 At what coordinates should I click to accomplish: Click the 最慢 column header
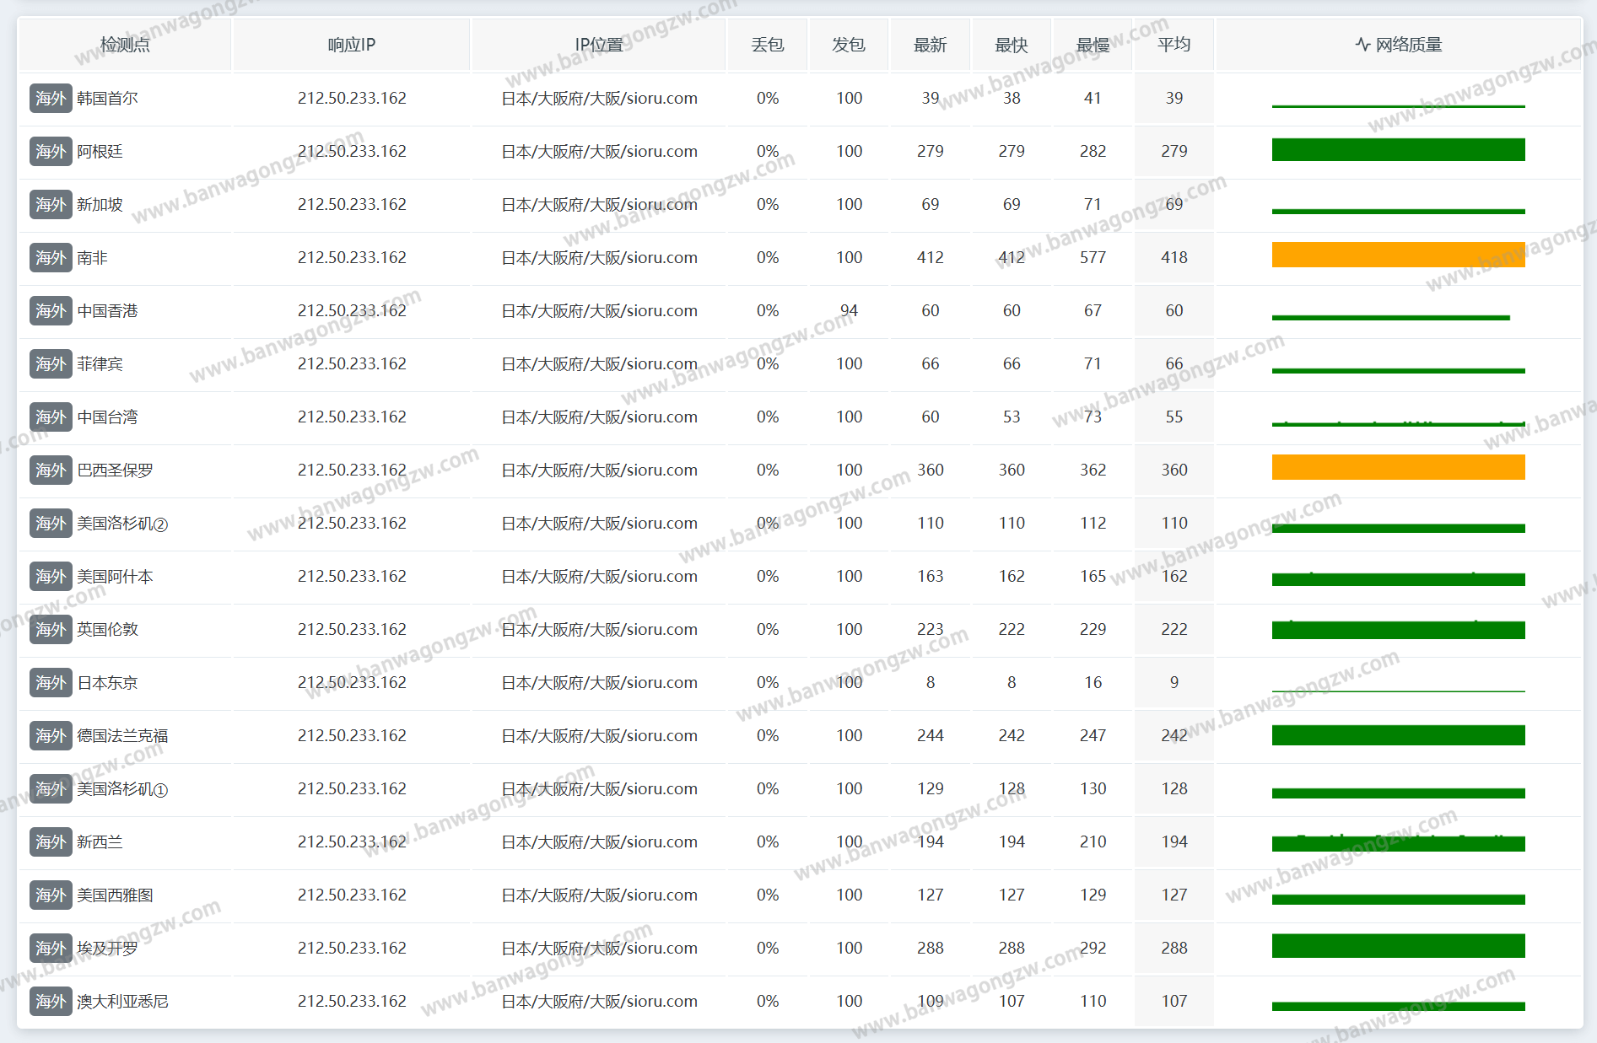coord(1093,45)
